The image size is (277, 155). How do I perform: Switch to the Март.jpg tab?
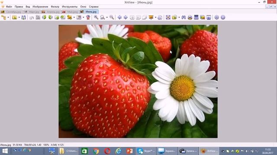click(x=32, y=12)
